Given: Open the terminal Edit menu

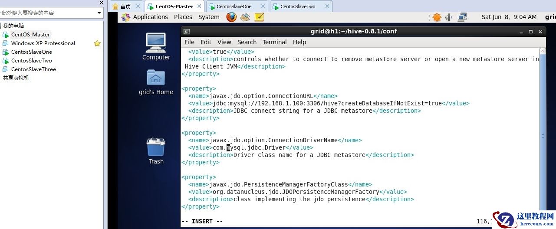Looking at the screenshot, I should (206, 42).
